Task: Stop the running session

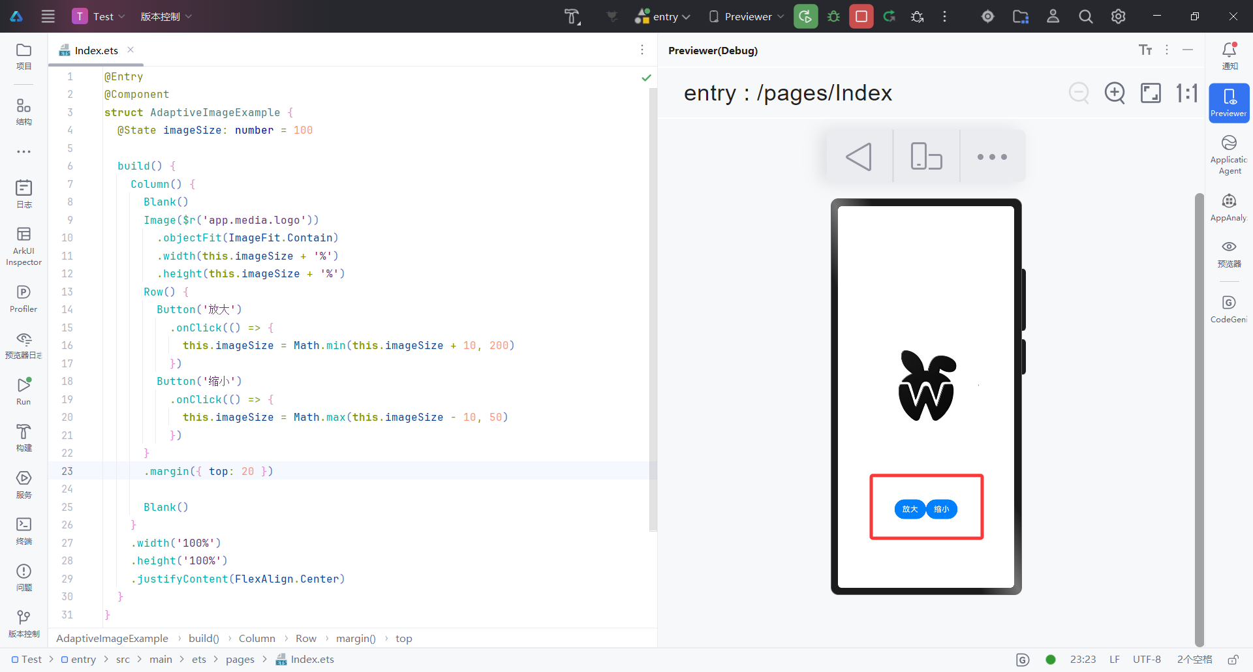Action: point(861,16)
